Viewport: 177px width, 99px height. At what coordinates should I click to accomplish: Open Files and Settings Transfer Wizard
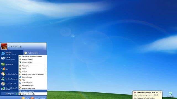pos(9,89)
